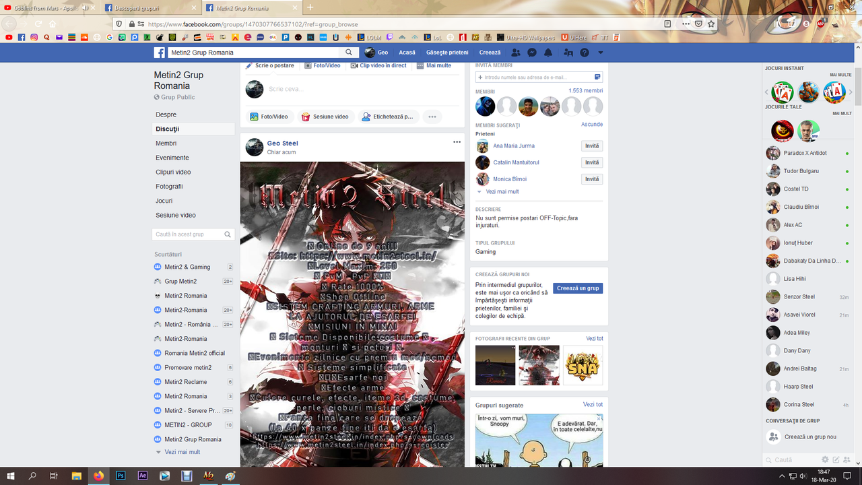The image size is (862, 485).
Task: Open File Explorer from the taskbar
Action: (77, 476)
